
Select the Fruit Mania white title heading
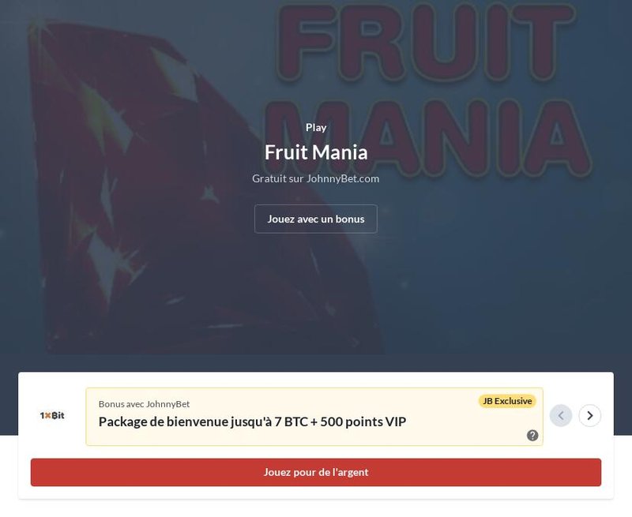316,152
